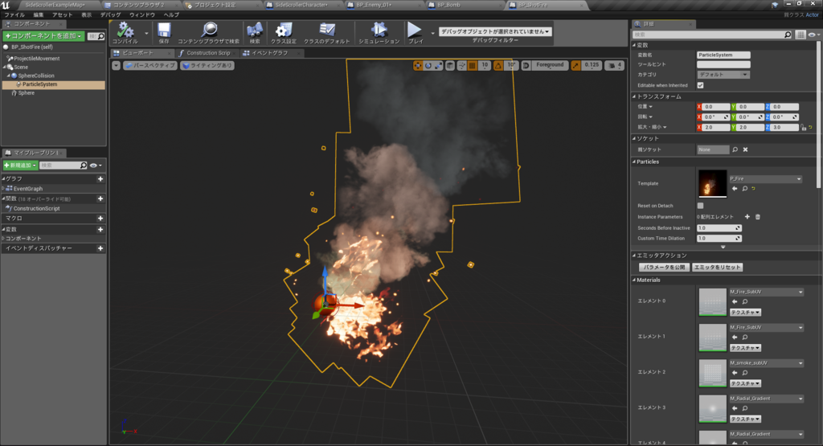Screen dimensions: 823x446
Task: Select ProjectileMovement in components tree
Action: [x=36, y=59]
